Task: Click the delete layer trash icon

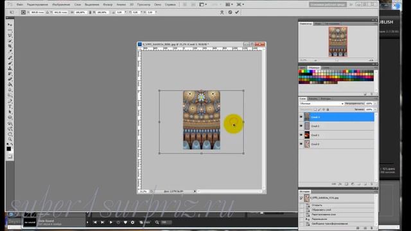Action: [x=371, y=184]
